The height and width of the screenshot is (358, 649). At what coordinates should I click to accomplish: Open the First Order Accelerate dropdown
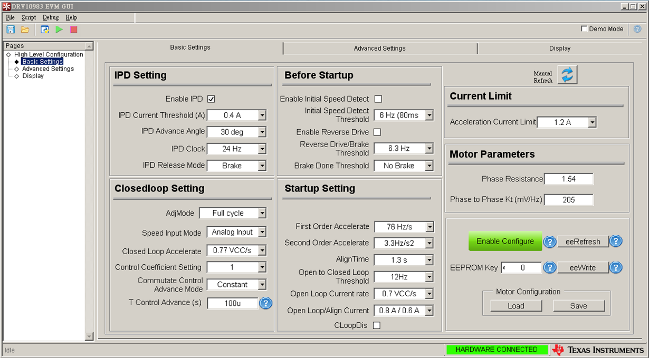pyautogui.click(x=430, y=227)
